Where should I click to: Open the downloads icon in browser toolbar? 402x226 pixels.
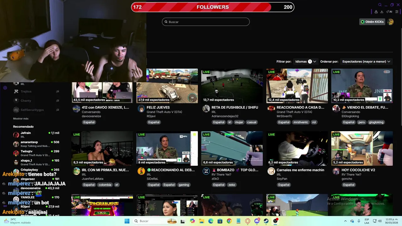382,12
